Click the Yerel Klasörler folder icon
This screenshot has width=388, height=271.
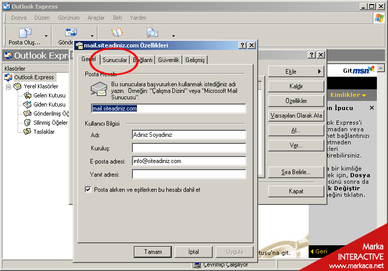coord(18,86)
